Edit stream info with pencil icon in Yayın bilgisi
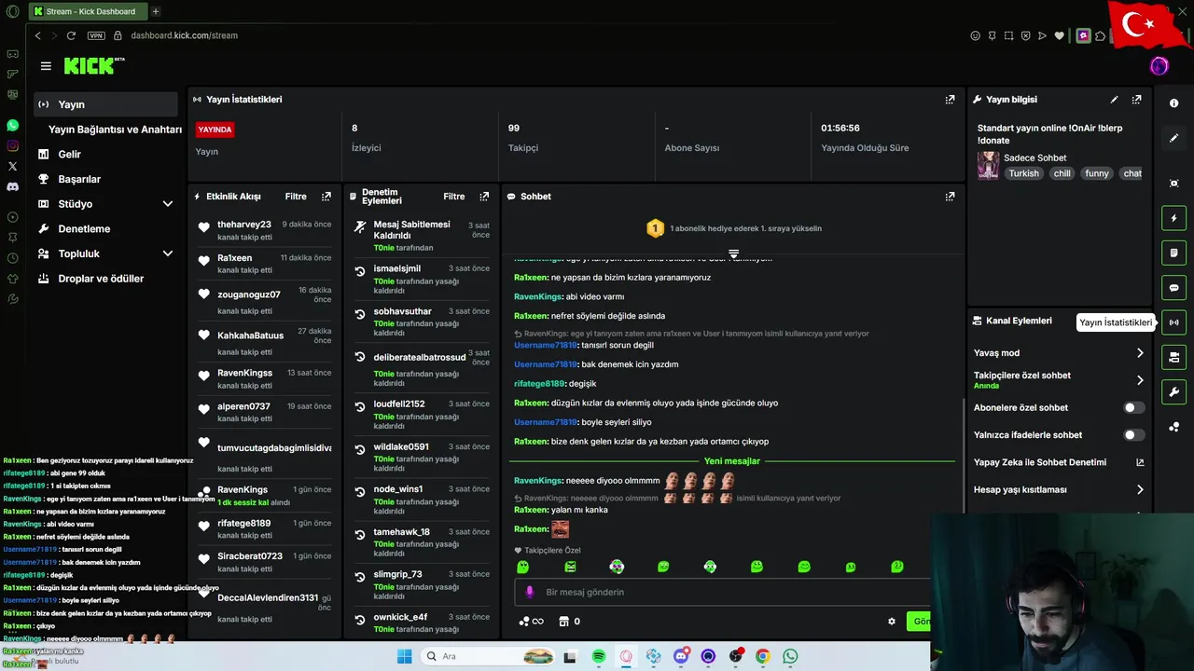 click(1114, 100)
